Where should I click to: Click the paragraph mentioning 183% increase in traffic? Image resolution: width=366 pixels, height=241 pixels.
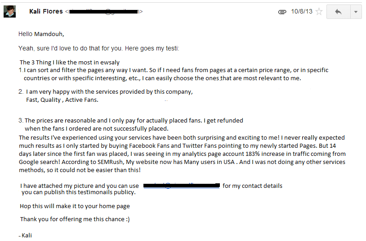tap(182, 154)
